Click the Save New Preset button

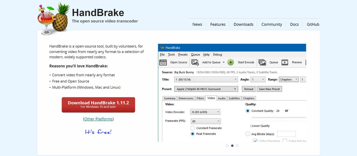269,89
